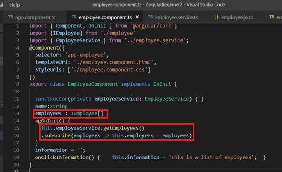The width and height of the screenshot is (282, 172).
Task: Click 'getEmployees()' call on line 15
Action: pyautogui.click(x=124, y=128)
